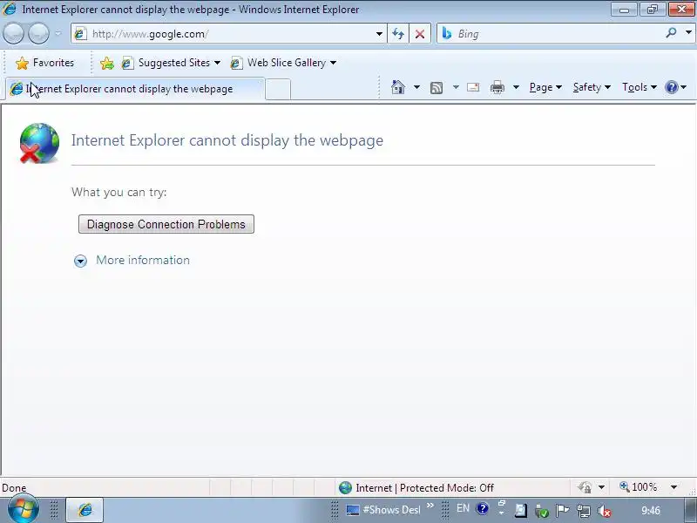Expand the zoom level dropdown arrow
The width and height of the screenshot is (697, 523).
[x=673, y=487]
